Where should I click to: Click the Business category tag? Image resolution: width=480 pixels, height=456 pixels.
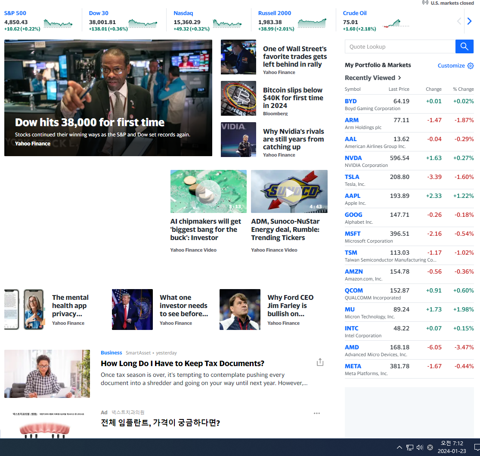point(111,353)
